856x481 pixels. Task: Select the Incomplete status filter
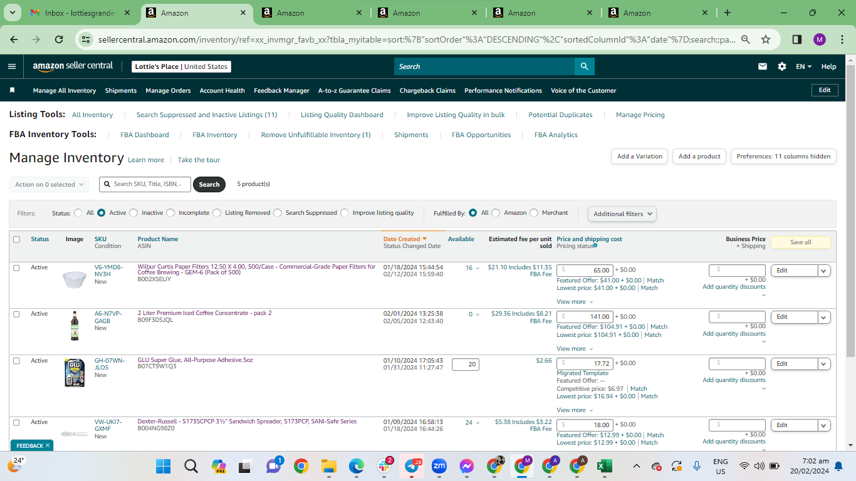170,213
